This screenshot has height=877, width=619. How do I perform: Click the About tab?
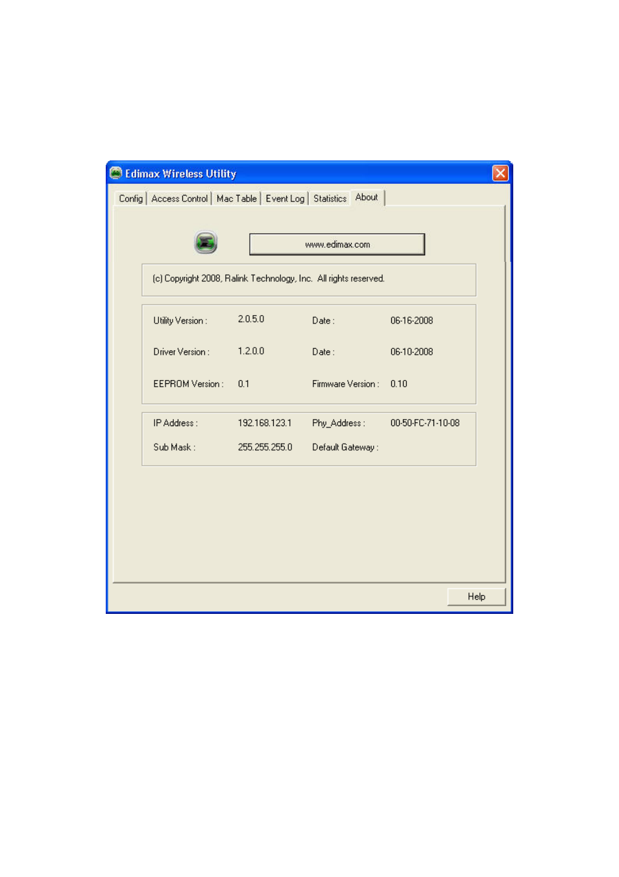(x=367, y=197)
